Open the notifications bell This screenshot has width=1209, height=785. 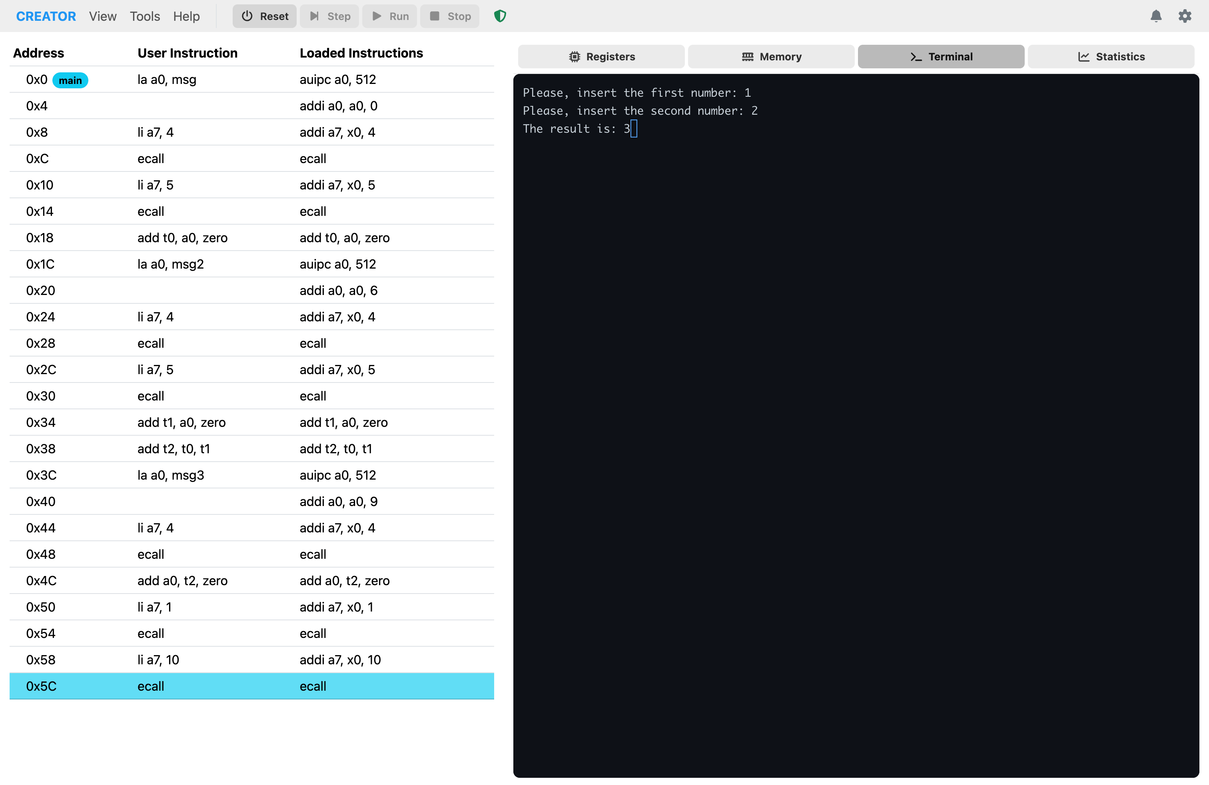point(1156,16)
